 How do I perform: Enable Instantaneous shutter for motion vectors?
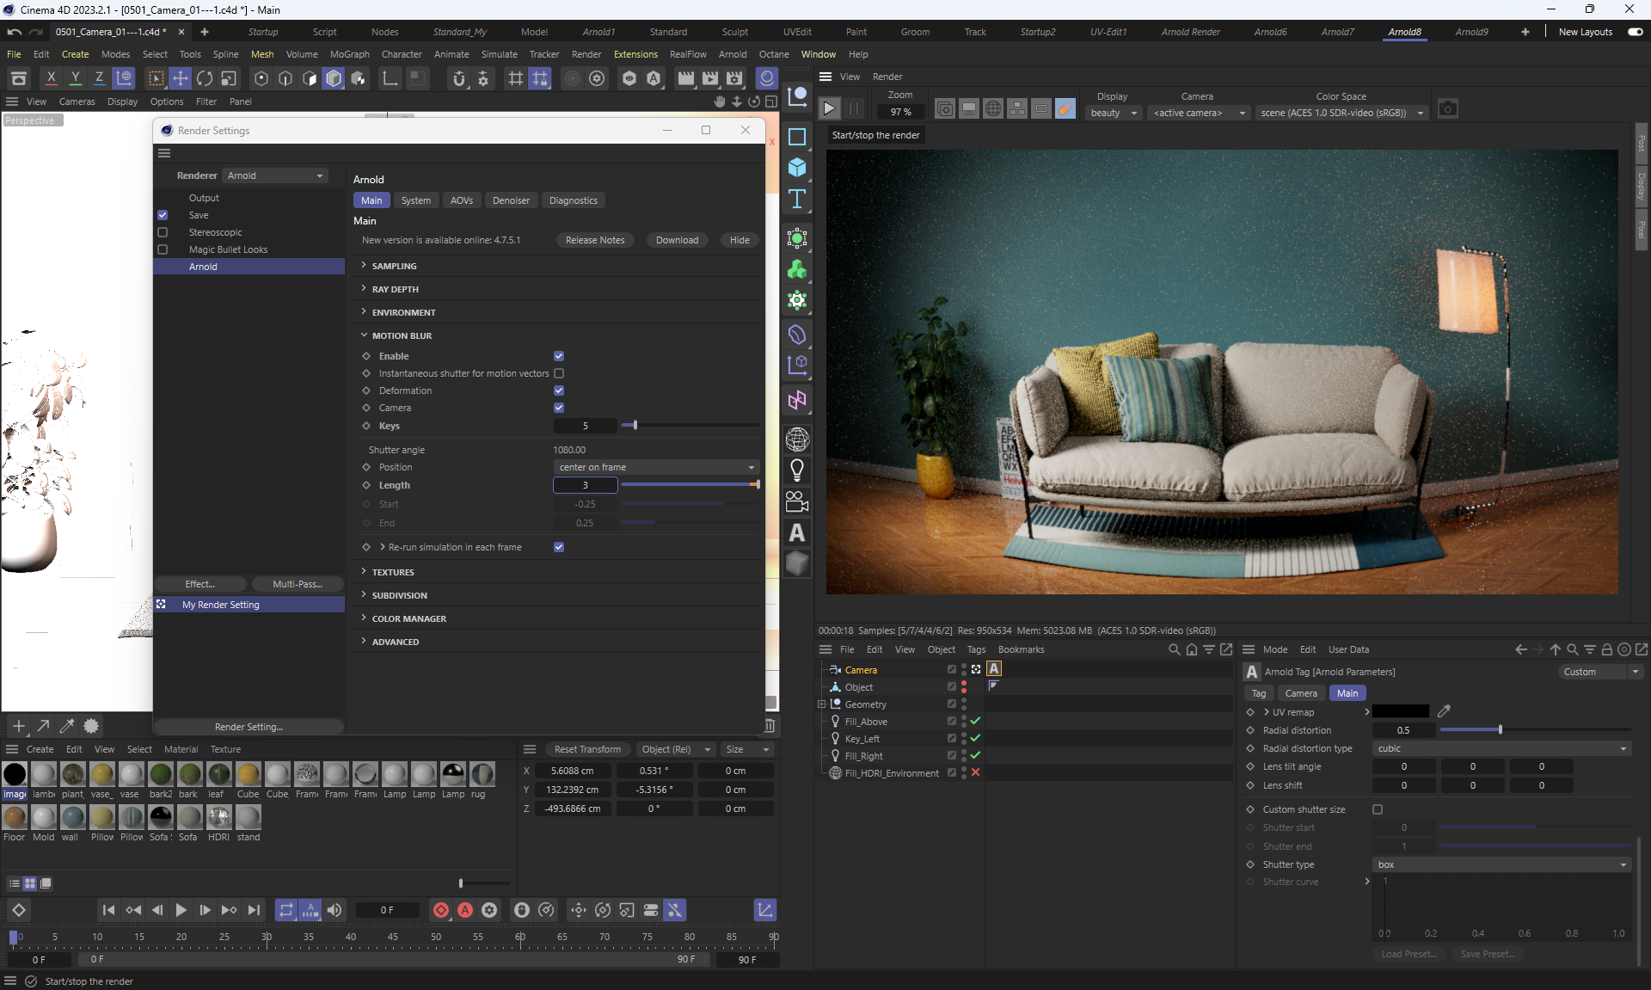[559, 373]
